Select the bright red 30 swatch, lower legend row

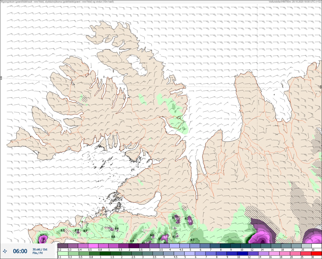point(316,253)
